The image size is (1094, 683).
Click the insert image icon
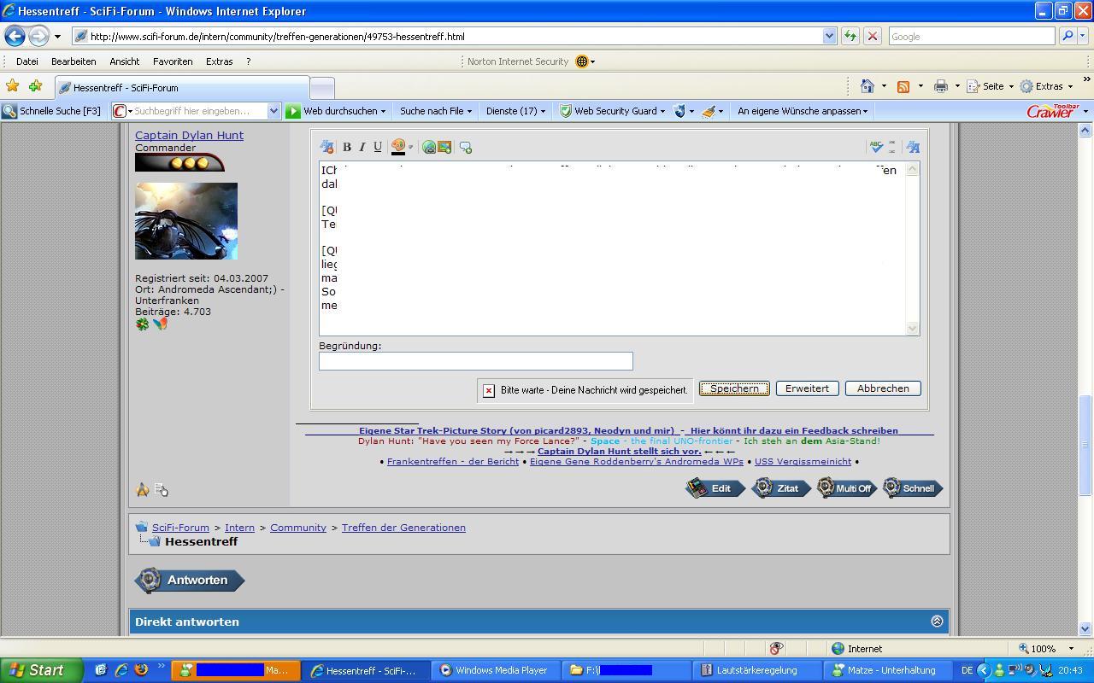444,148
